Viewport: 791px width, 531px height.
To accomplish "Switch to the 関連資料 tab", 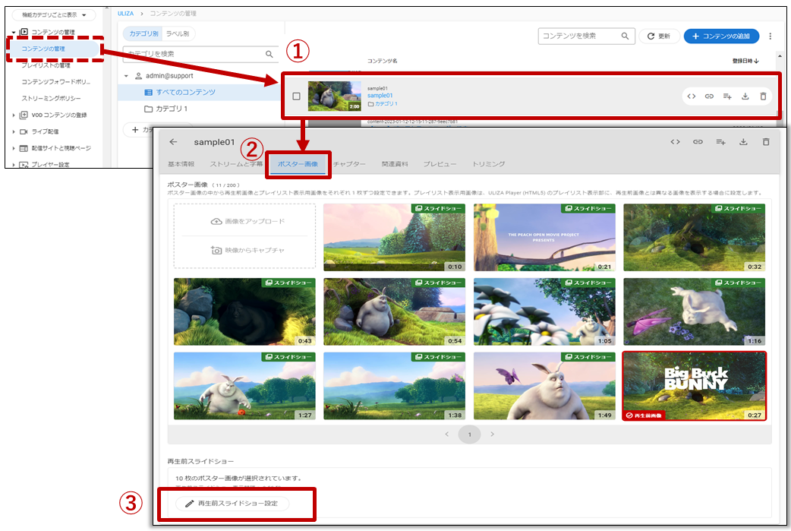I will (x=395, y=164).
